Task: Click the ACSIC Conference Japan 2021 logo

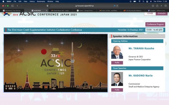Action: (39, 14)
